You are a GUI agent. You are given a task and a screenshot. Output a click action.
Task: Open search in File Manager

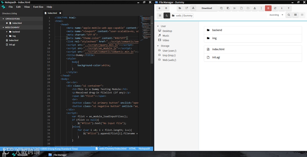pos(289,15)
